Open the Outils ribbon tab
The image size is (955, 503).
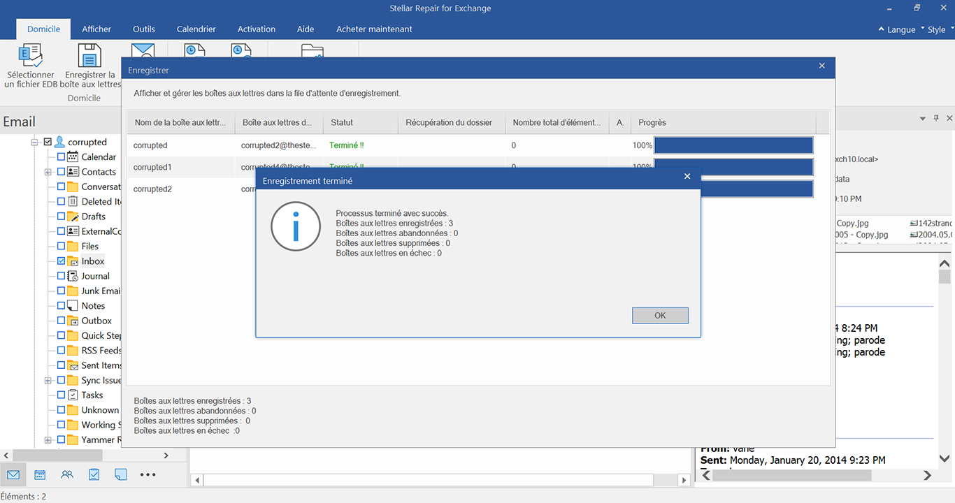(144, 29)
